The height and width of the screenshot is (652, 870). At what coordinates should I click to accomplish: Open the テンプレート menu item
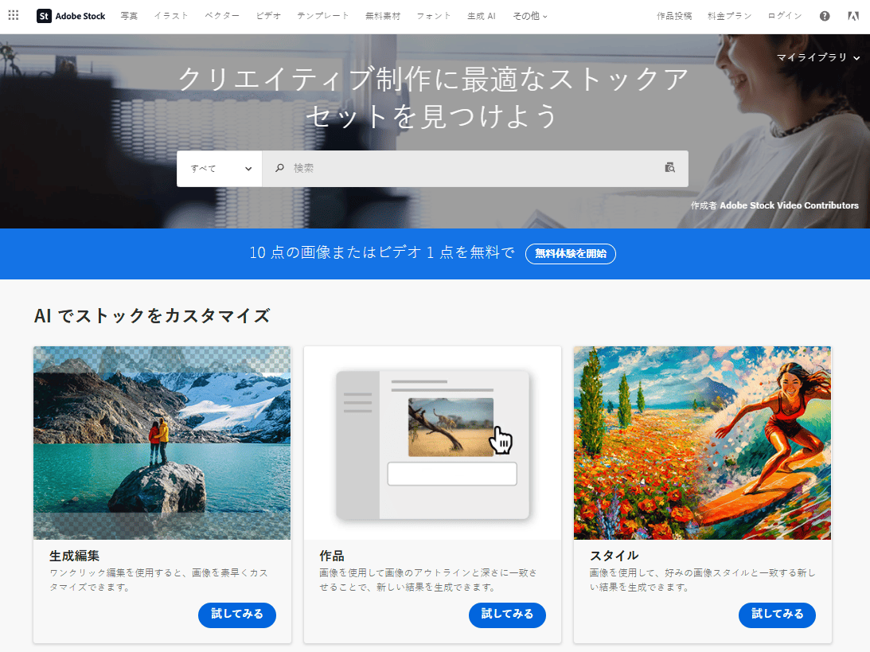pos(323,16)
